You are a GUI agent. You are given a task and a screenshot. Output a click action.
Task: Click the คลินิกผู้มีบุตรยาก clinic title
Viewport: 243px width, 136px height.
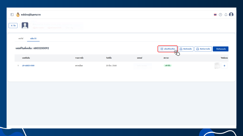[31, 15]
